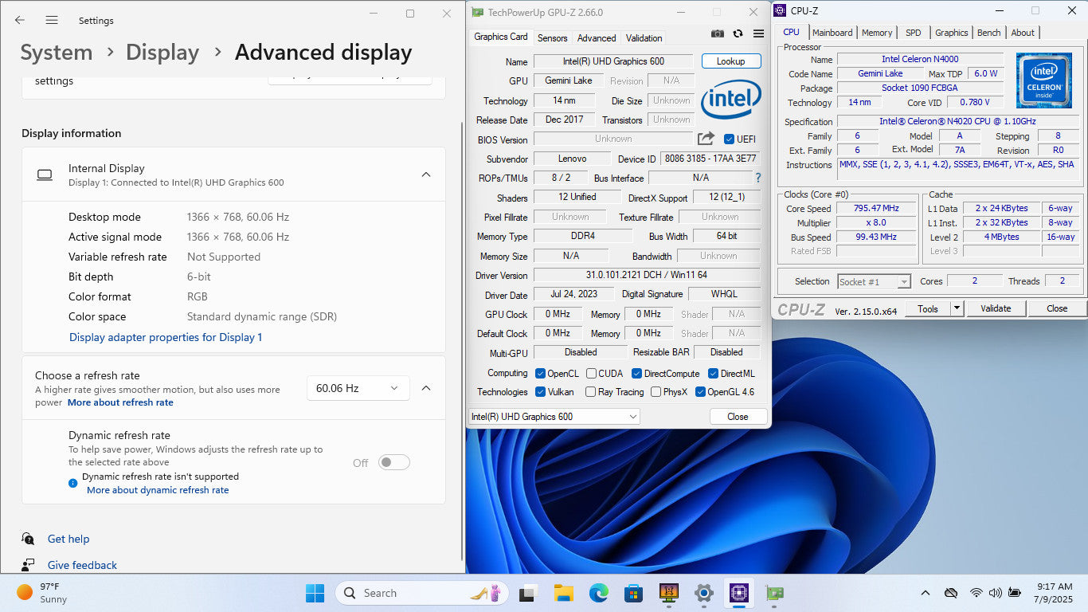
Task: Enable the Ray Tracing checkbox
Action: point(590,392)
